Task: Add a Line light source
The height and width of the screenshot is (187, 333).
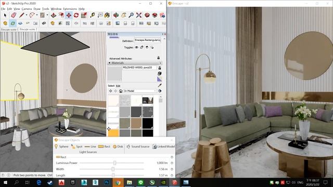Action: coord(90,146)
